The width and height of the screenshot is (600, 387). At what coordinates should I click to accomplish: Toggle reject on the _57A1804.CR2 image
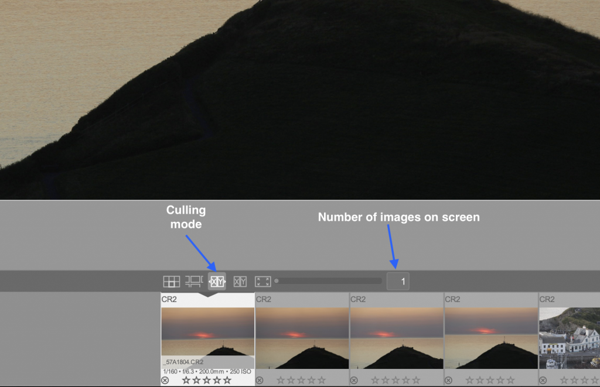tap(165, 381)
